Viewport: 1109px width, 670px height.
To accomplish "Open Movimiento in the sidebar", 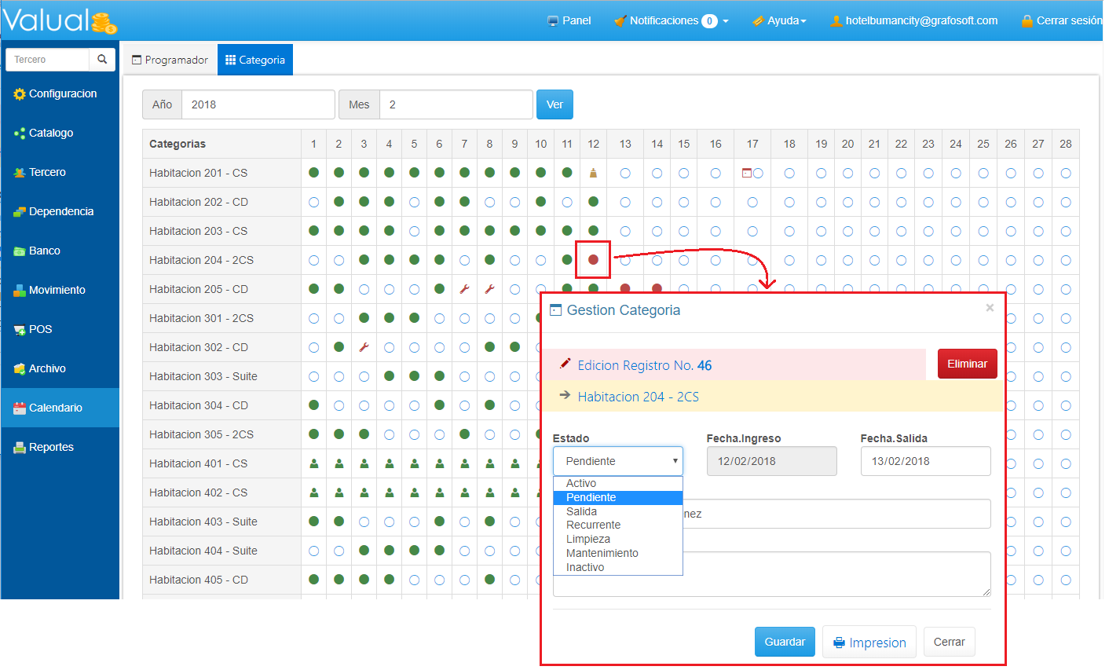I will tap(49, 290).
